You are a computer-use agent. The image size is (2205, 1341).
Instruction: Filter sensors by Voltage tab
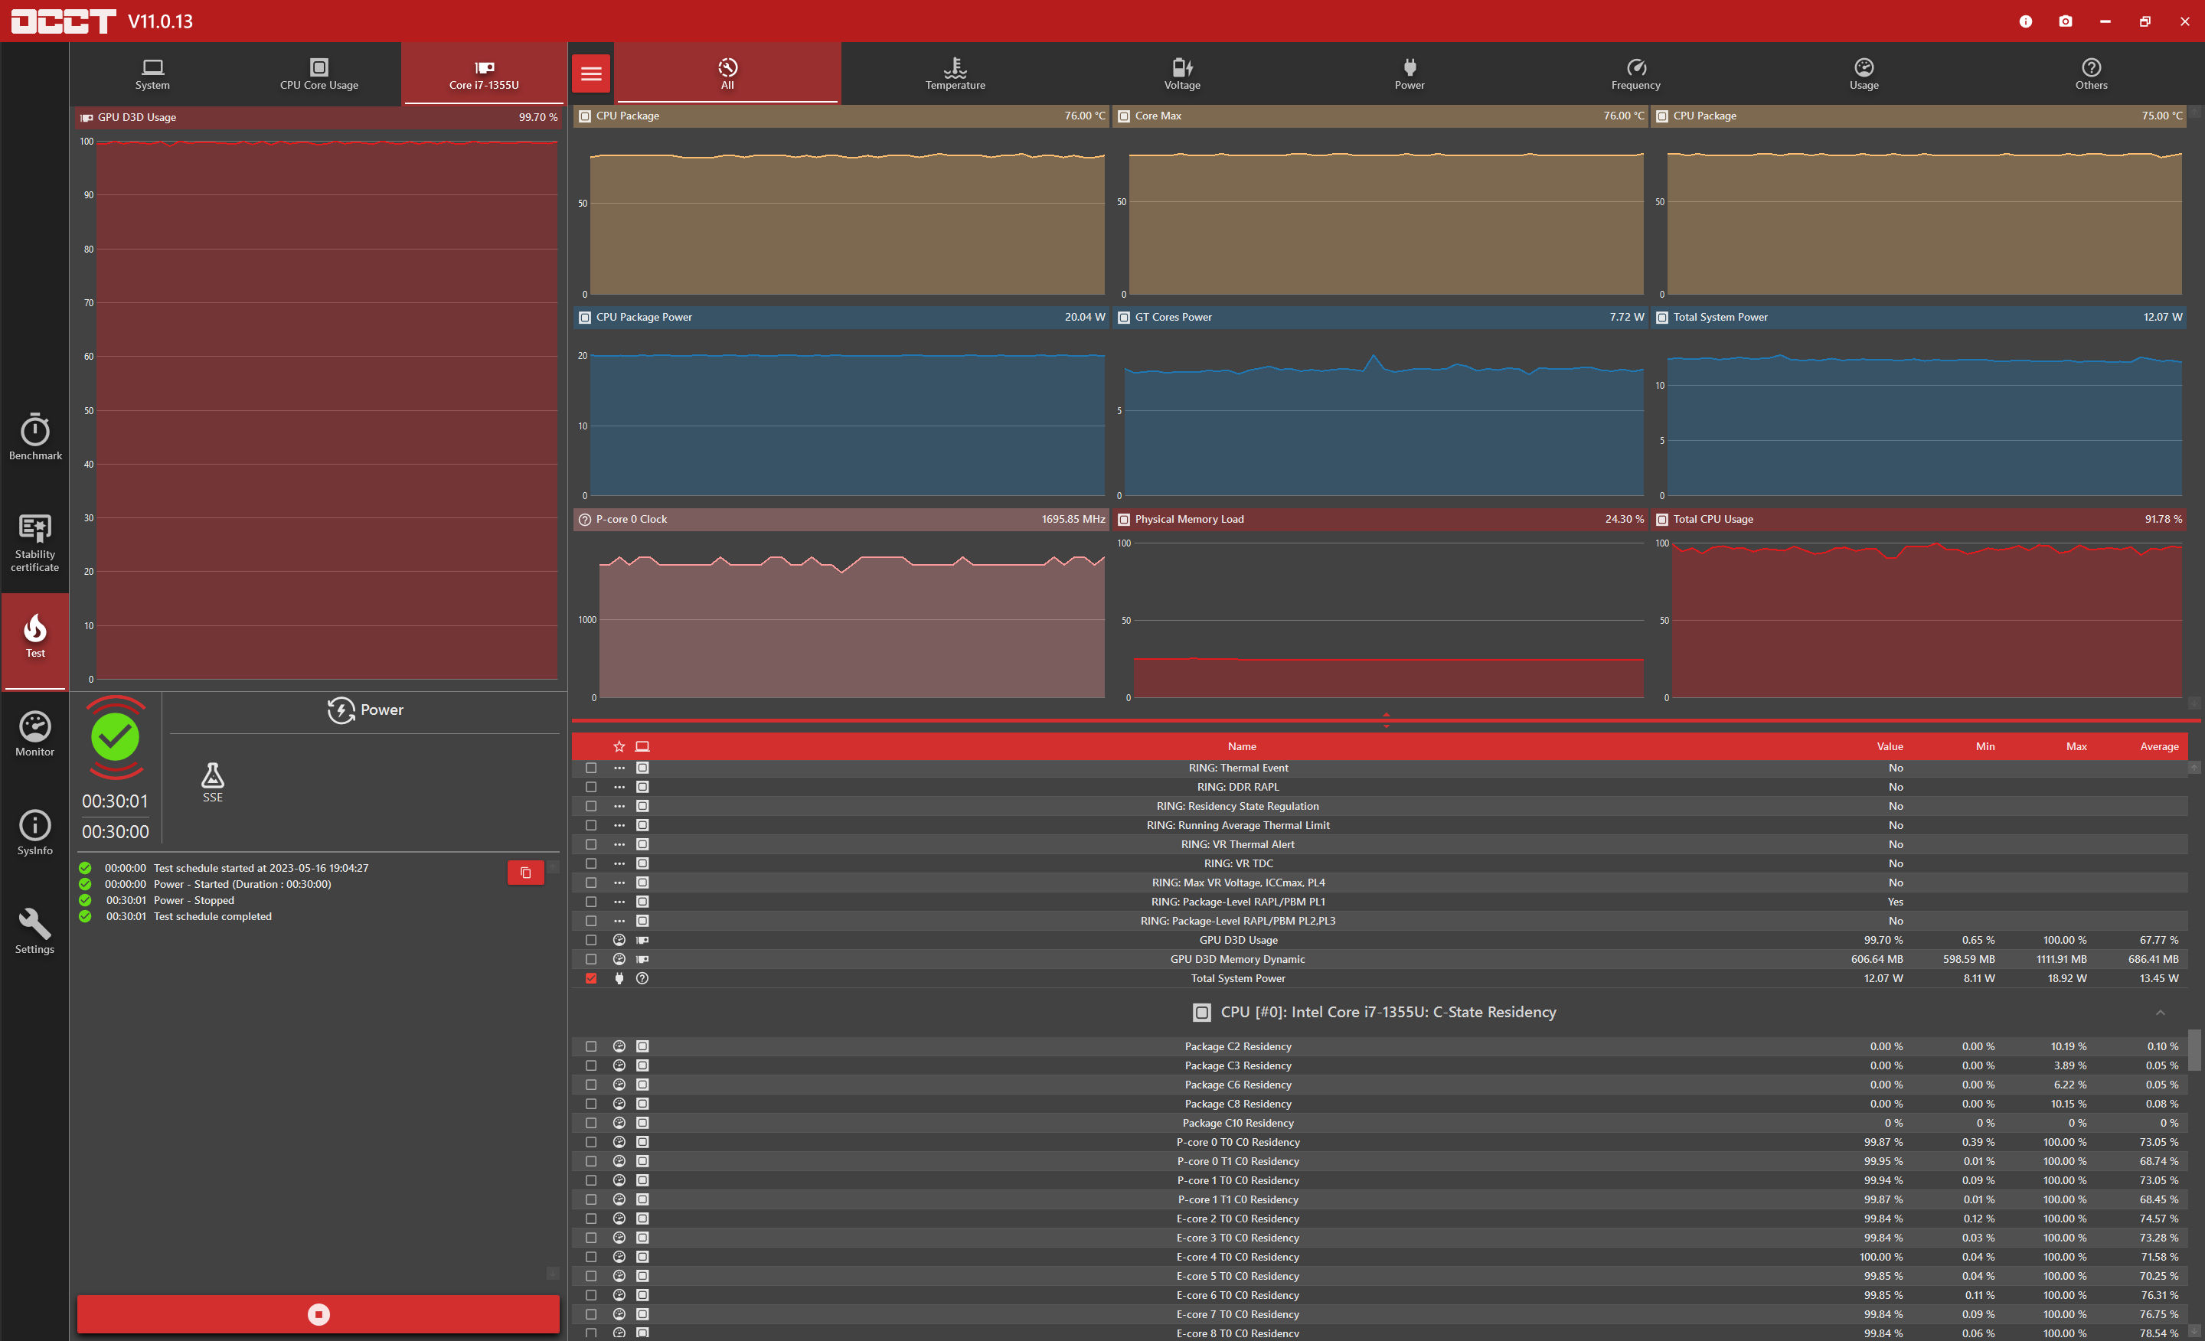(1182, 73)
